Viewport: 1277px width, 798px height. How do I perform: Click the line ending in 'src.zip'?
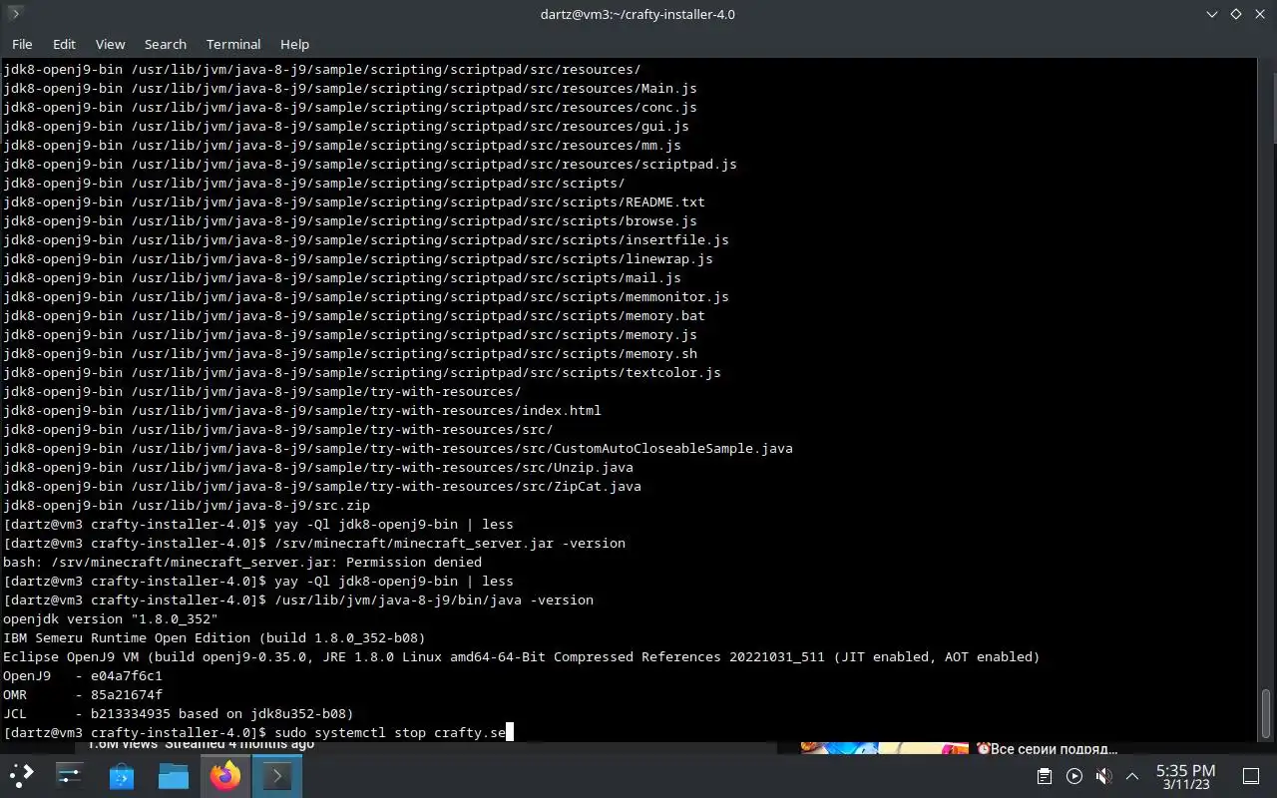click(187, 506)
